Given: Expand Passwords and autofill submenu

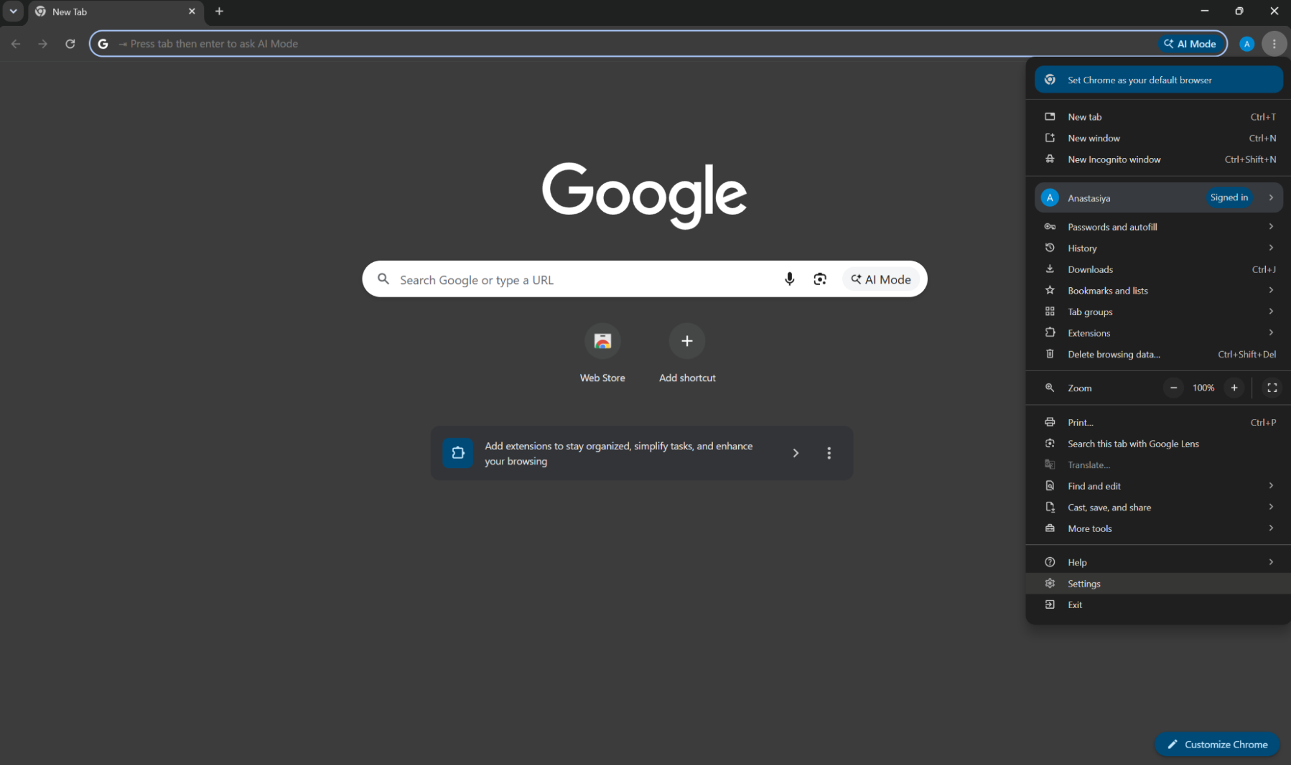Looking at the screenshot, I should point(1159,227).
